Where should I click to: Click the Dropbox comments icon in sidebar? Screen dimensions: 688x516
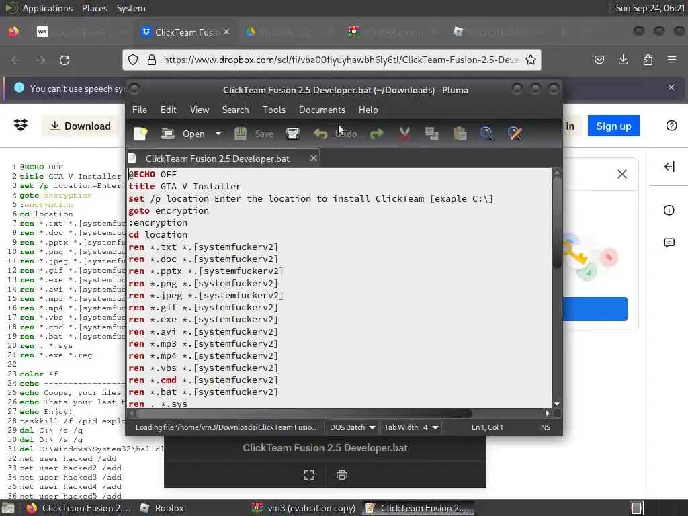[669, 243]
